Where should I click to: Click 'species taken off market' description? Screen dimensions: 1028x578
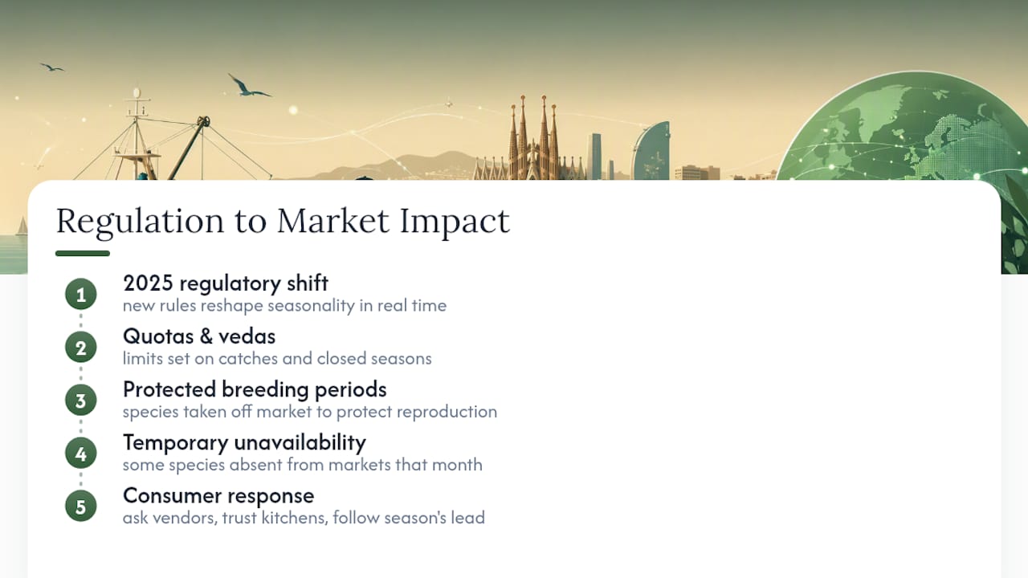pos(310,412)
